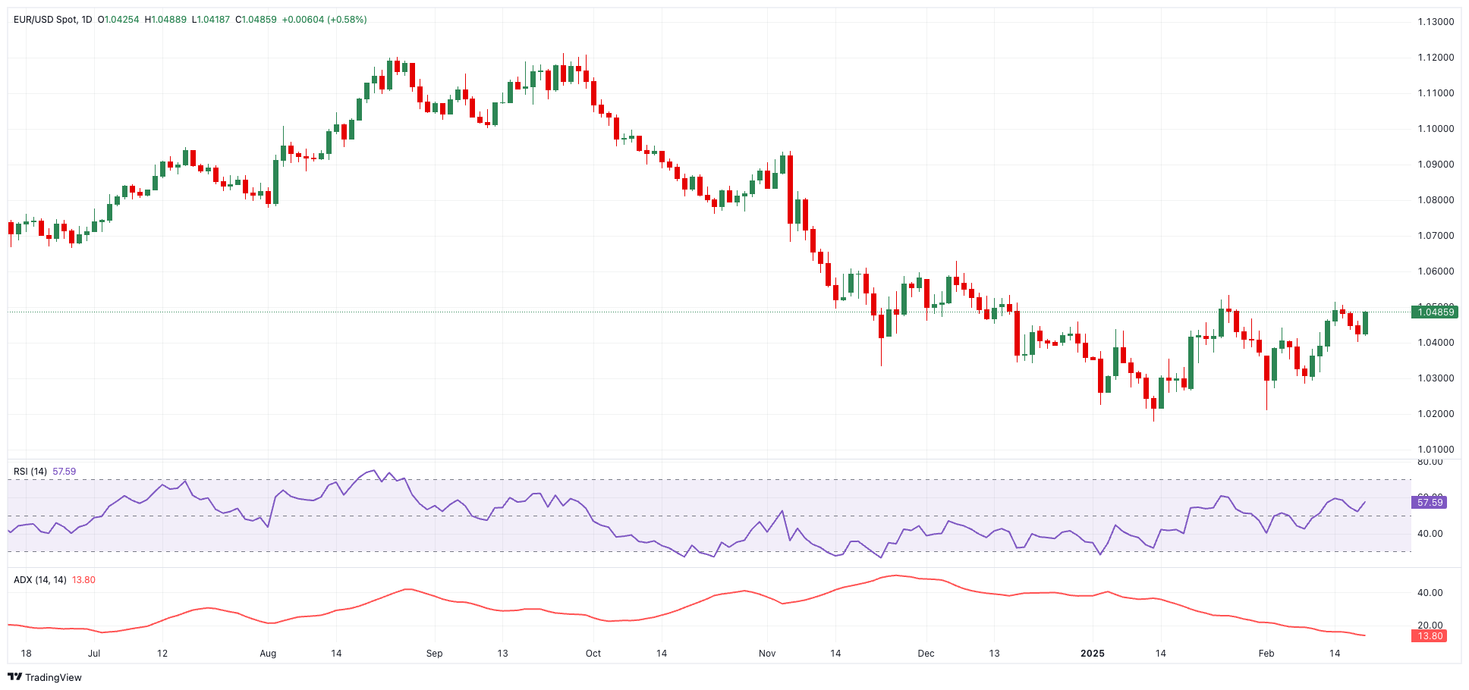Click the purple 57.59 RSI axis tag
1469x690 pixels.
pos(1430,502)
